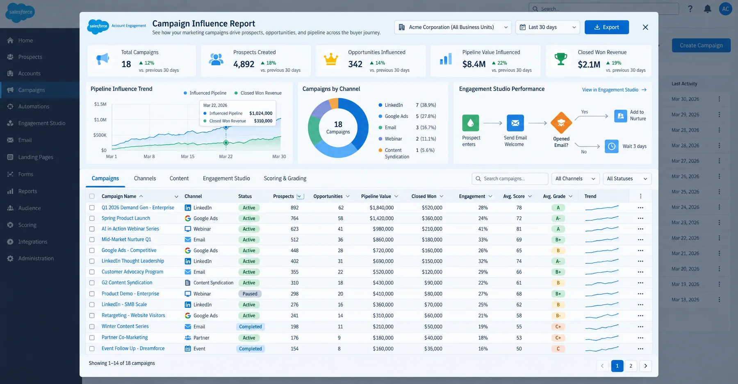Open Mar 30, 2026 row menu in background list
The image size is (738, 384).
[719, 99]
